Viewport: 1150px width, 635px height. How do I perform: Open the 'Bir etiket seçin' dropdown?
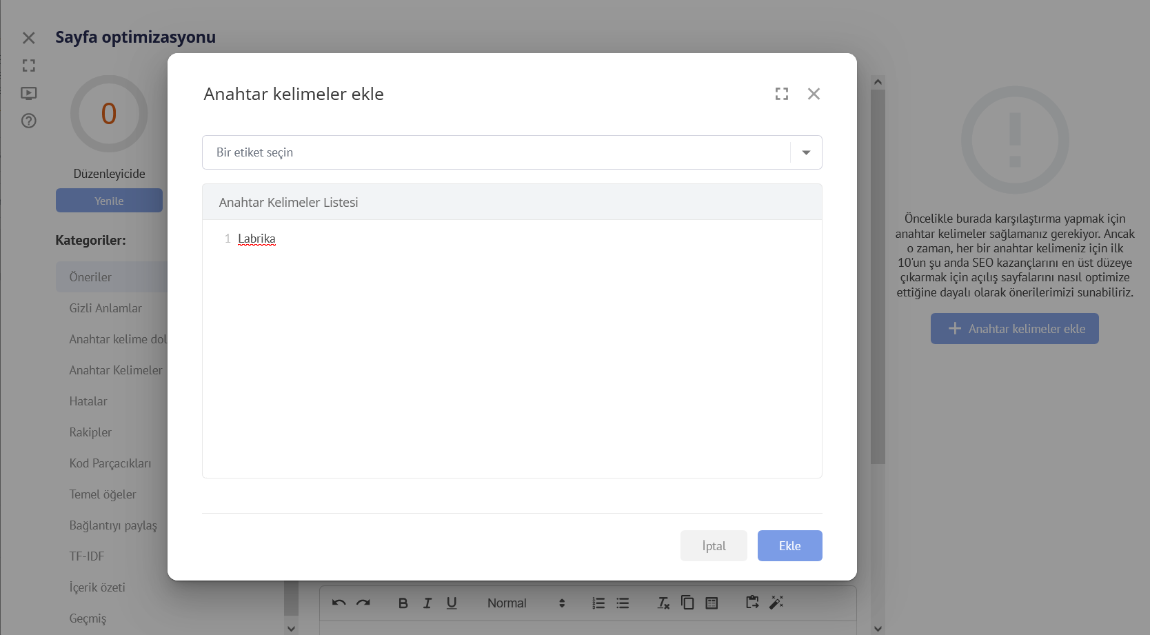tap(805, 152)
